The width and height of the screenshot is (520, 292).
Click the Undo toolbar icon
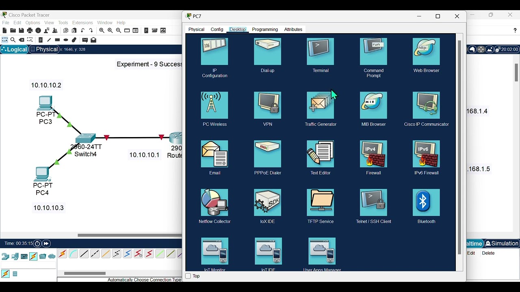82,30
